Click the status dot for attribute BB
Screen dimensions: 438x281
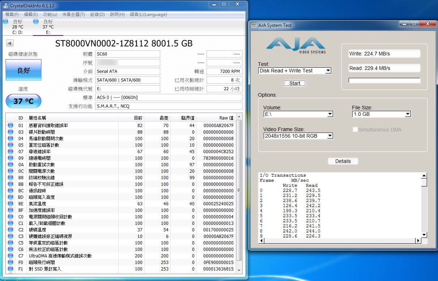(10, 184)
